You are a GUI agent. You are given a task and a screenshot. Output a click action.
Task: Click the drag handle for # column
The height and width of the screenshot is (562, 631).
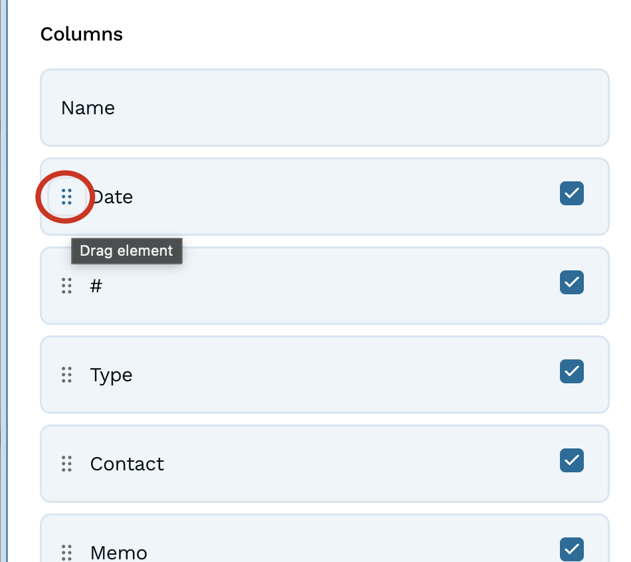tap(66, 286)
